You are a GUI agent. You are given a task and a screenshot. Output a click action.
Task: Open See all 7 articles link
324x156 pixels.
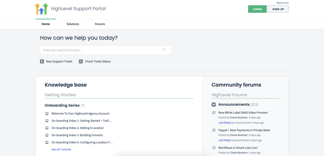point(61,149)
